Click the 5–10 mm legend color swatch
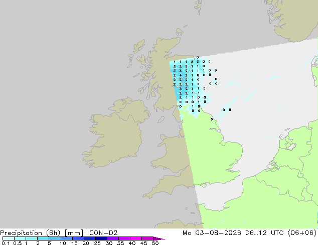This screenshot has width=318, height=245. (x=55, y=238)
